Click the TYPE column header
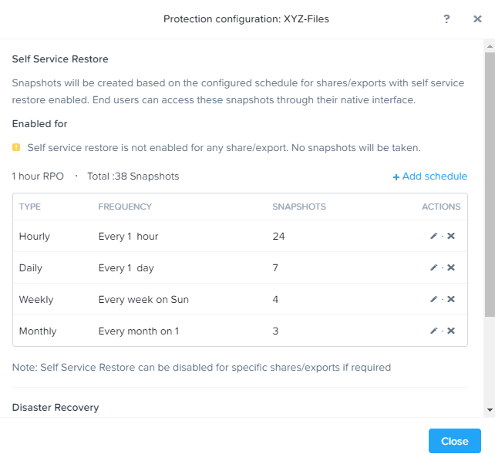 (x=30, y=207)
